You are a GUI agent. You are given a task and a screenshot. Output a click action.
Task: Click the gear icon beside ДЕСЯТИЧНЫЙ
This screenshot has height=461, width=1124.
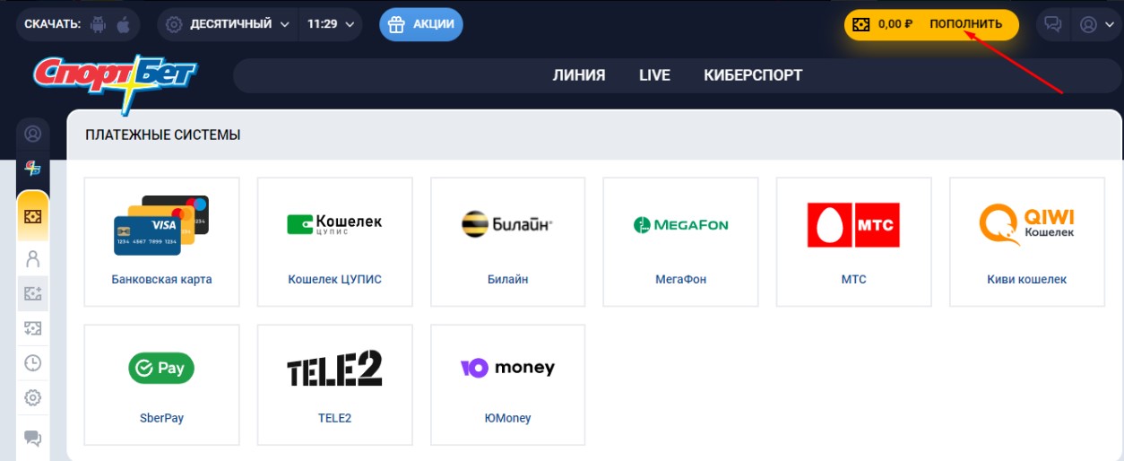(175, 24)
